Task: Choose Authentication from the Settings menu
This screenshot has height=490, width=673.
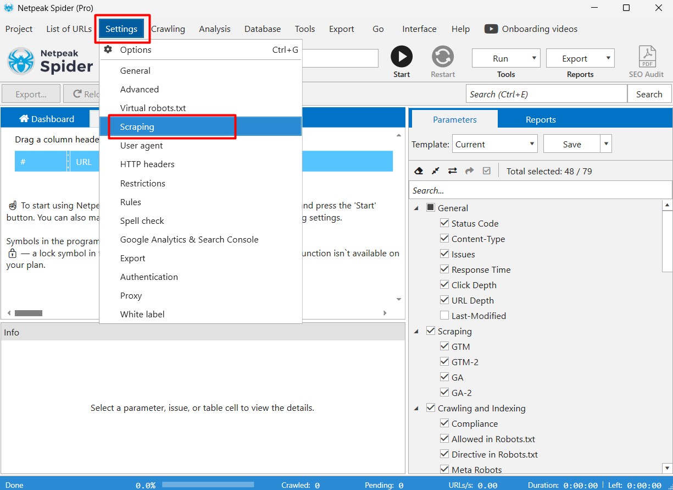Action: (201, 277)
